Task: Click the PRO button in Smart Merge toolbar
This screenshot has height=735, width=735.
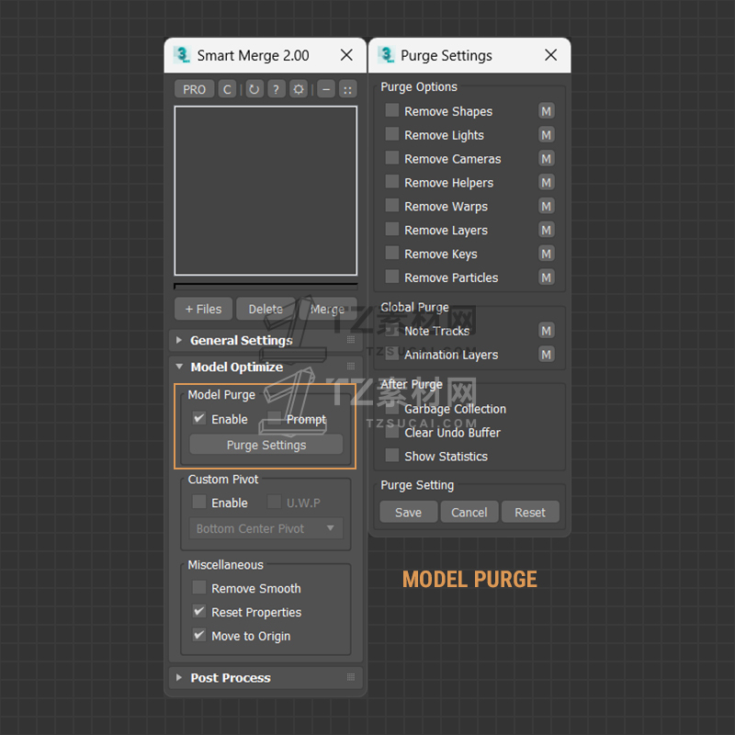Action: point(194,89)
